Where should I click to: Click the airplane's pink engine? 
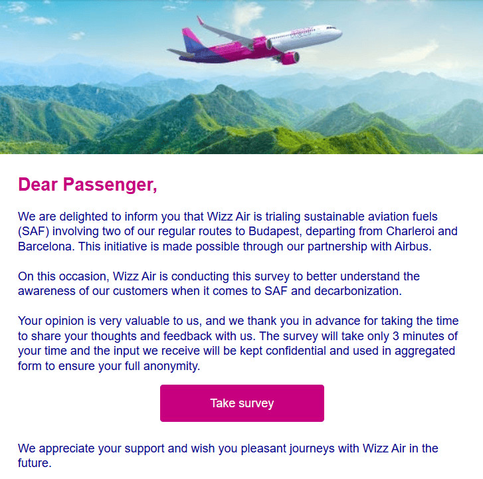290,57
